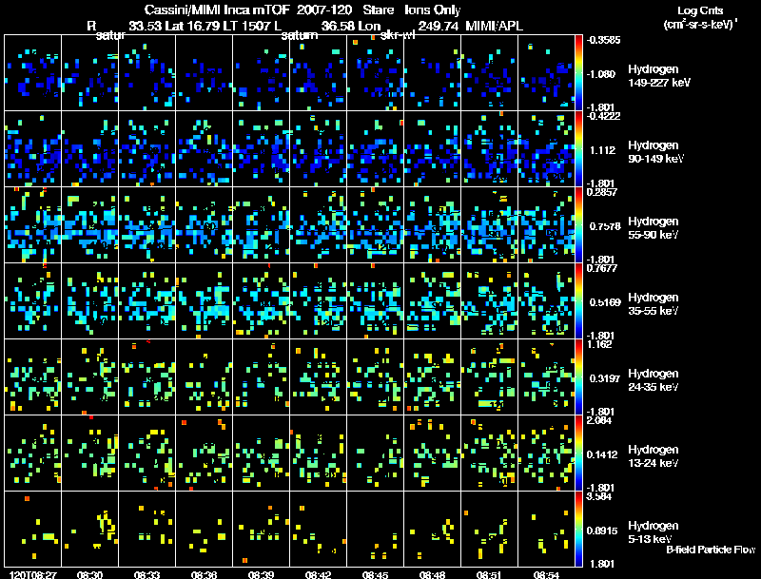
Task: Click the '249.74' longitude value
Action: 439,26
